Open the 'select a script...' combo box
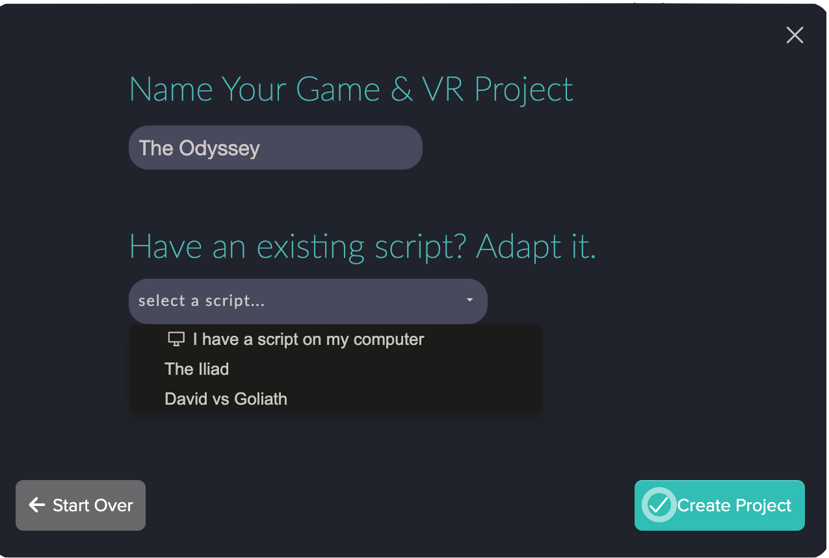 tap(308, 301)
